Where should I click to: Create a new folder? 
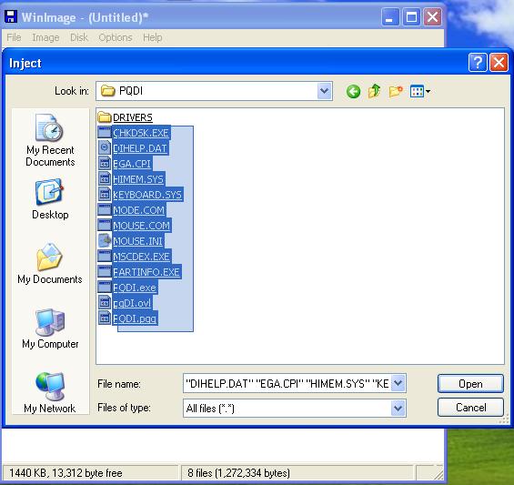click(396, 91)
